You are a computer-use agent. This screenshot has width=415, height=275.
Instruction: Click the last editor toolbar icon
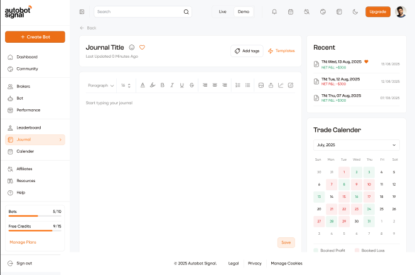click(291, 85)
